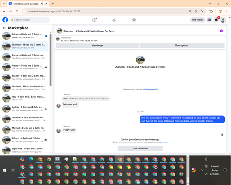Open the Windows Start menu

coord(4,170)
